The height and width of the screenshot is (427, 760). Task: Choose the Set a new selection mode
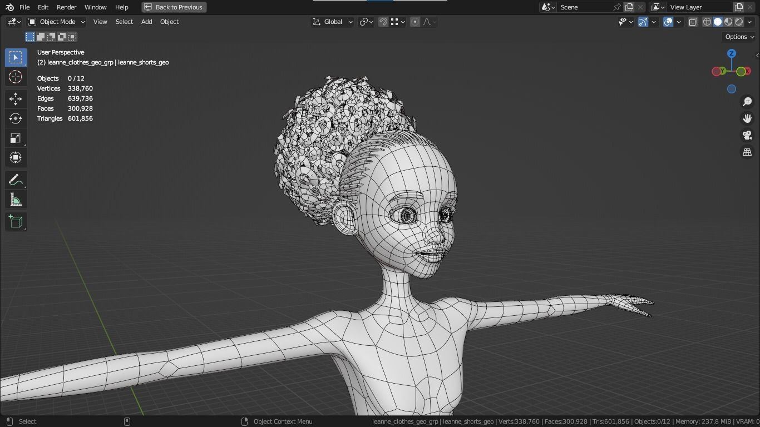[x=30, y=37]
